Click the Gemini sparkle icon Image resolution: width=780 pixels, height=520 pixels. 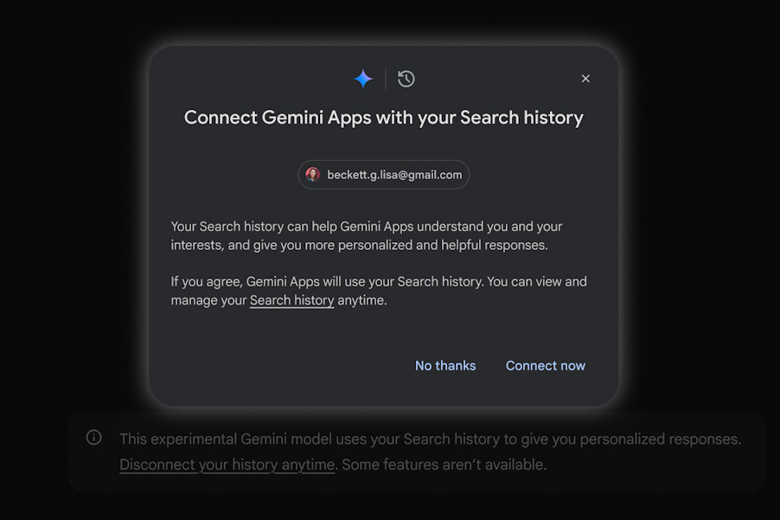tap(363, 79)
